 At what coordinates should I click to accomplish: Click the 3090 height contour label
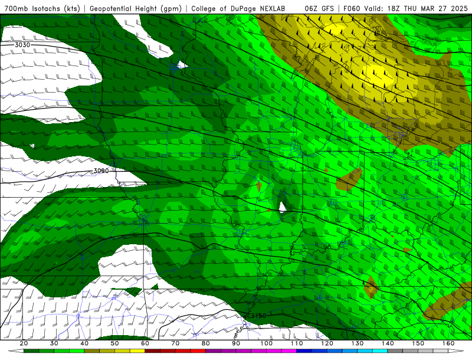pos(101,171)
